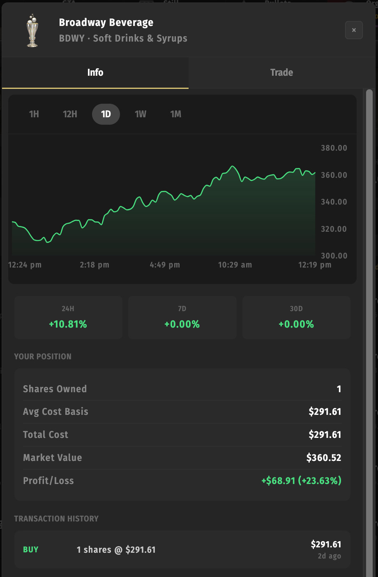Image resolution: width=378 pixels, height=577 pixels.
Task: Select the 1D chart timeframe
Action: coord(106,114)
